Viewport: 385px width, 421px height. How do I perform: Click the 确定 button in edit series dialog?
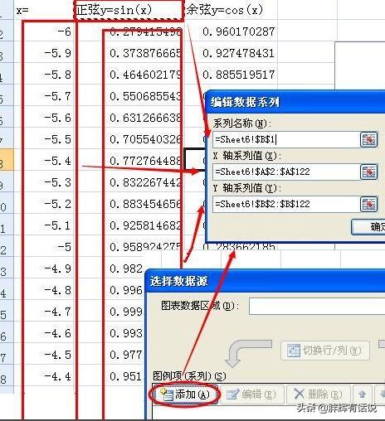[x=368, y=227]
